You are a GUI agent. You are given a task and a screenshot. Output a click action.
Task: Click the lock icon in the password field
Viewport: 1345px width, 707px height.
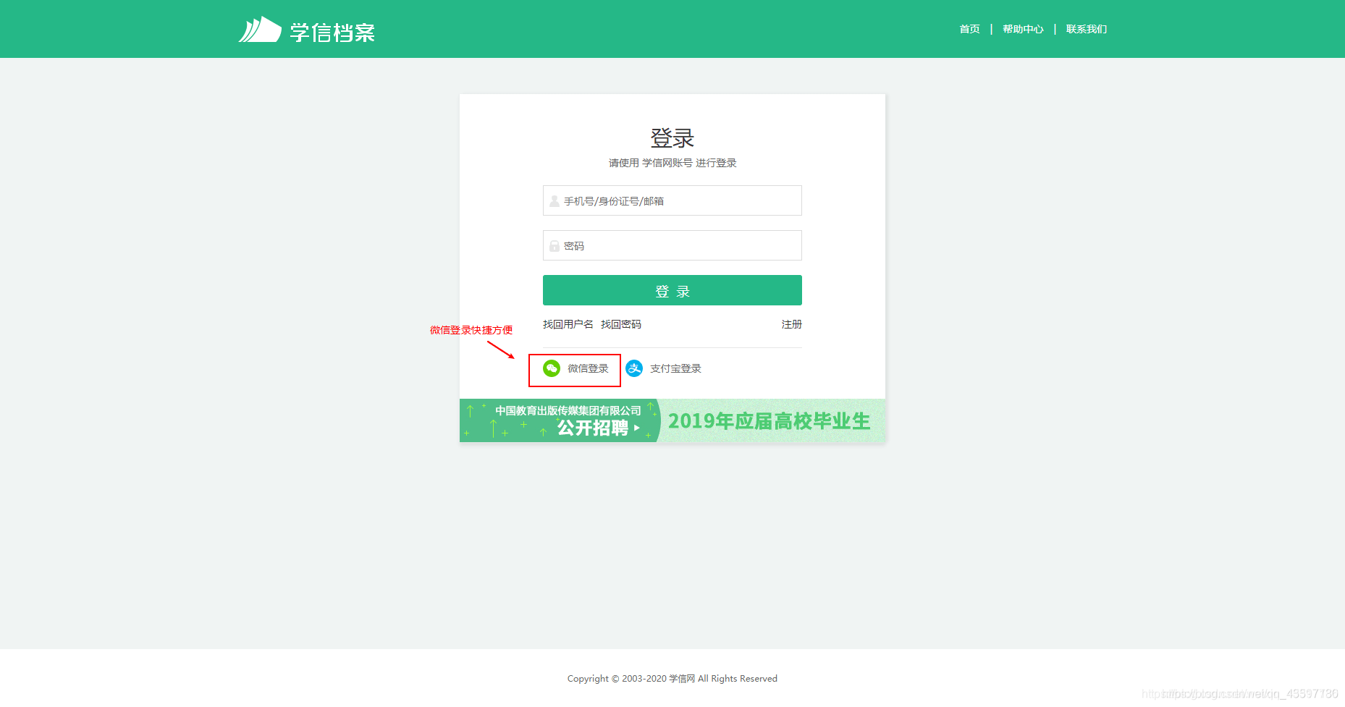click(x=553, y=245)
